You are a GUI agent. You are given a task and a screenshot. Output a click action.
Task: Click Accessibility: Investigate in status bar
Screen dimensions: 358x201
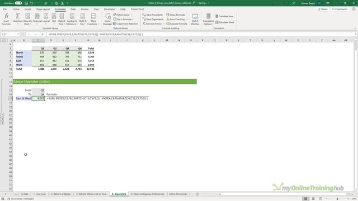click(x=21, y=199)
